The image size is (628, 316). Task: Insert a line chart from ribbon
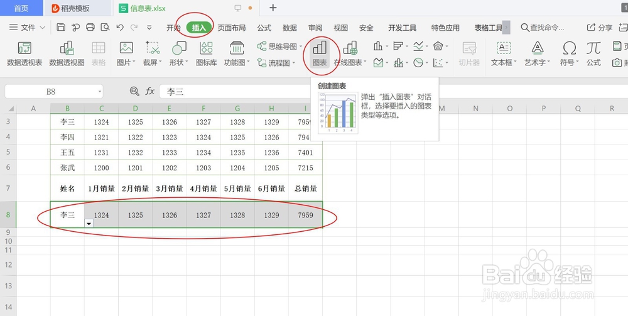click(x=421, y=46)
